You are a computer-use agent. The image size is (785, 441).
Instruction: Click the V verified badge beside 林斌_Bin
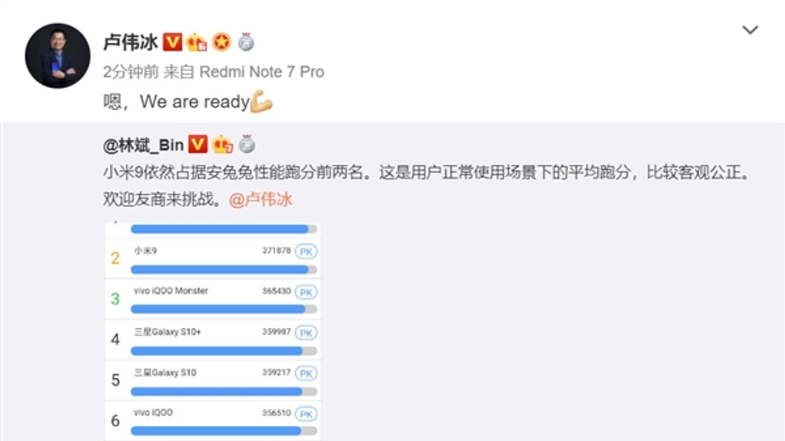point(198,145)
